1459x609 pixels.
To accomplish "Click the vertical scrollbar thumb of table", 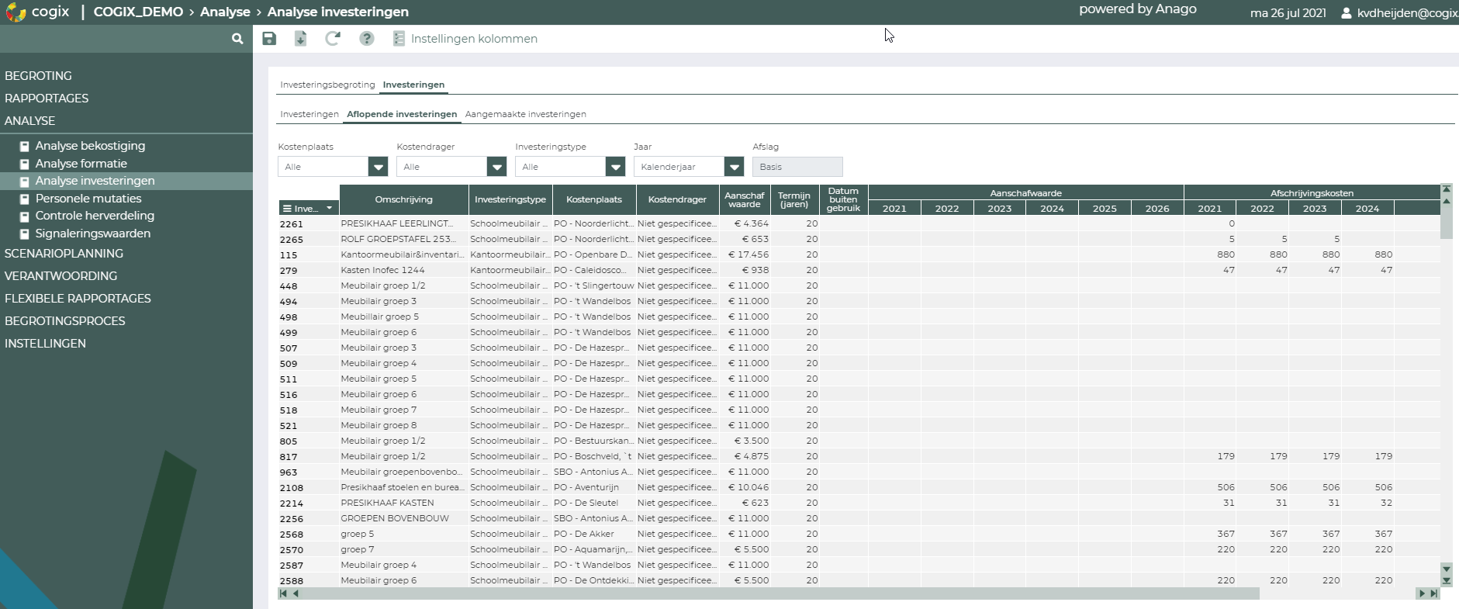I will pos(1446,223).
